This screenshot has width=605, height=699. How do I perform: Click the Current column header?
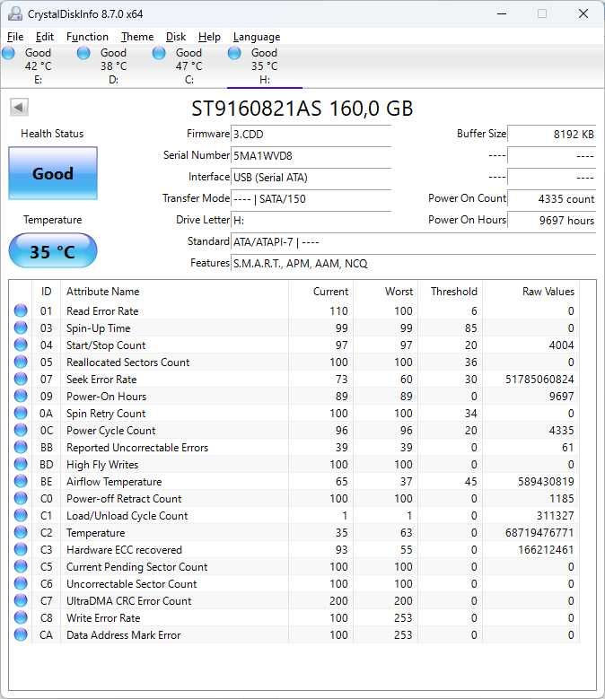pos(321,292)
